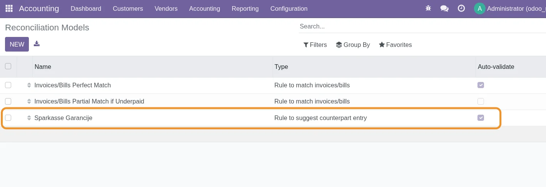Open the Reporting menu
The height and width of the screenshot is (187, 546).
coord(245,8)
